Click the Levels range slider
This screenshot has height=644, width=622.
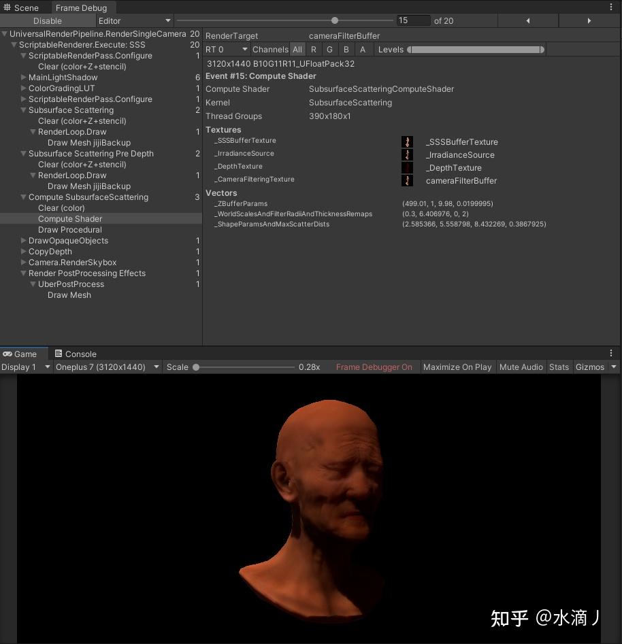click(476, 50)
